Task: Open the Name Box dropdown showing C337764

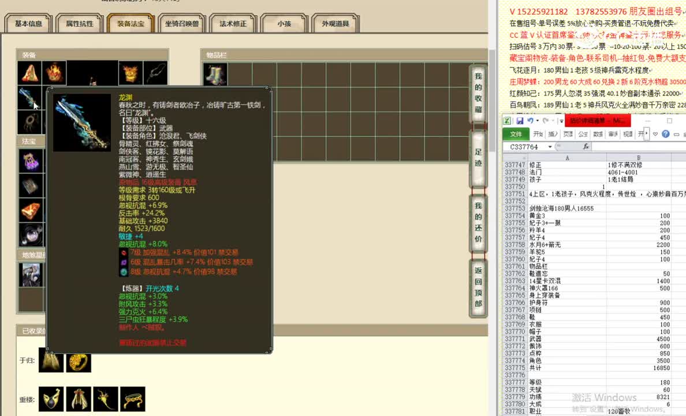Action: click(549, 146)
